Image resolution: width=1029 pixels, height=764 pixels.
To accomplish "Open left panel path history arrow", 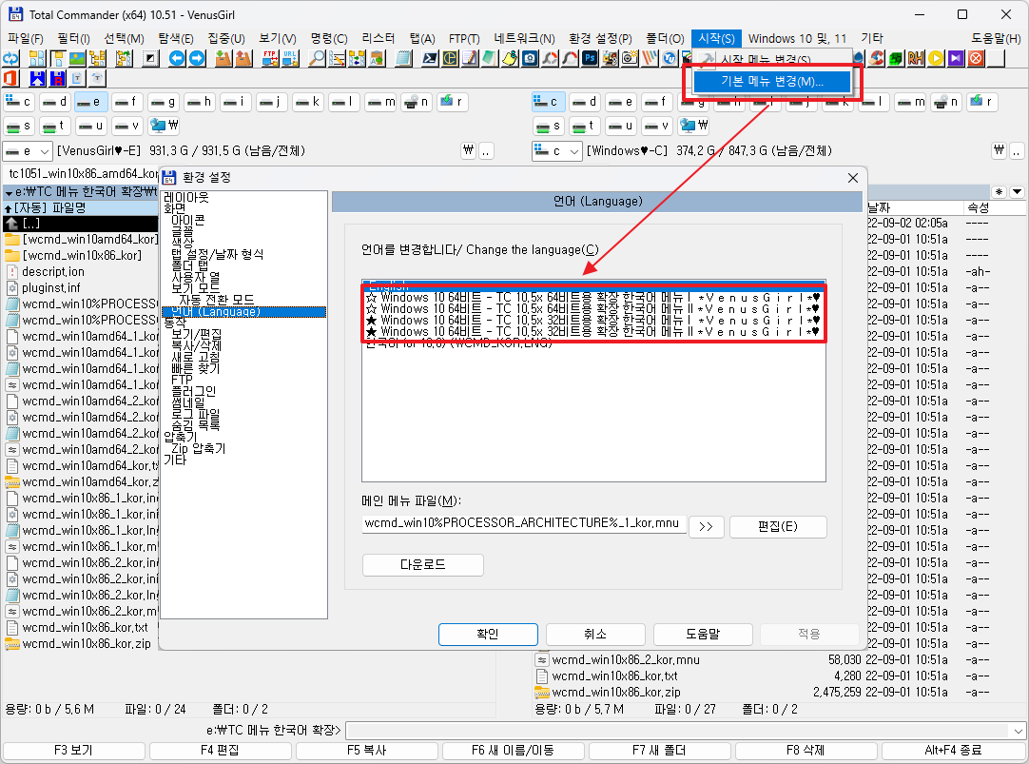I will [10, 192].
